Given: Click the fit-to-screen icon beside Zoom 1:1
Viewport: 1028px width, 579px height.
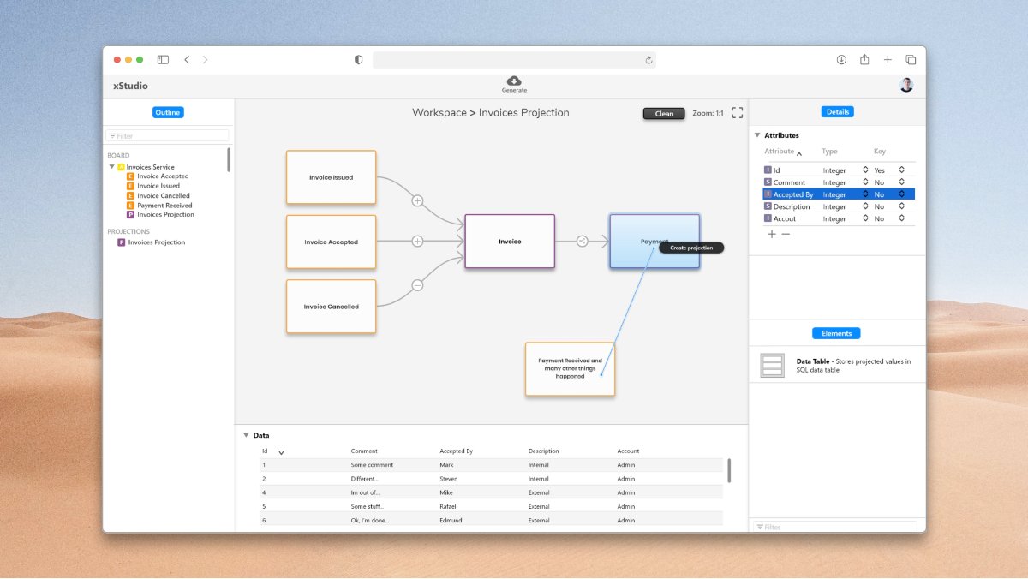Looking at the screenshot, I should (x=738, y=112).
